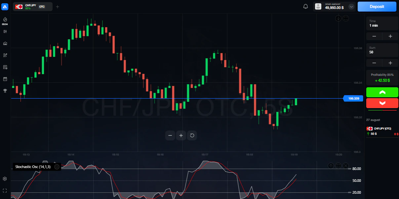The height and width of the screenshot is (199, 399).
Task: Place a Down trade with red button
Action: click(382, 103)
